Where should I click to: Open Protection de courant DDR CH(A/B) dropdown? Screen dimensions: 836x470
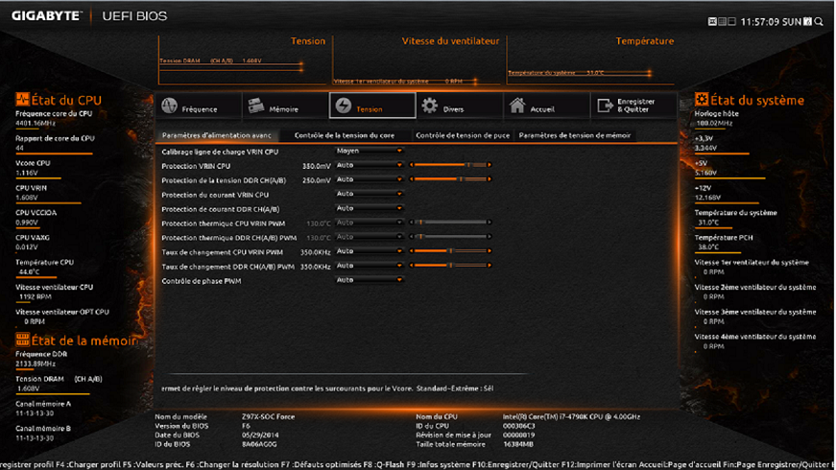click(369, 208)
